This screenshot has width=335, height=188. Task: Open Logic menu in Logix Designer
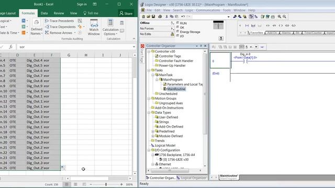click(x=189, y=10)
